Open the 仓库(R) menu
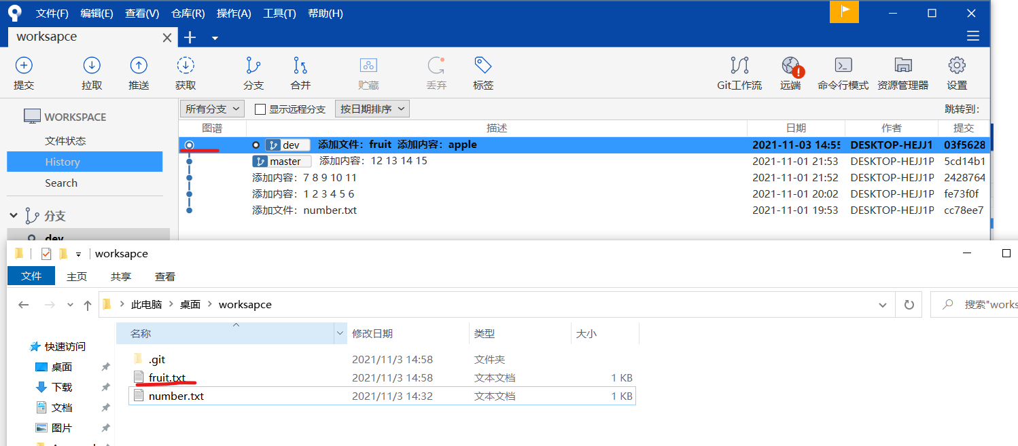This screenshot has height=446, width=1018. click(x=188, y=14)
